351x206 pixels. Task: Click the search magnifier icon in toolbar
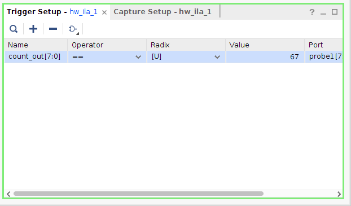[x=14, y=29]
